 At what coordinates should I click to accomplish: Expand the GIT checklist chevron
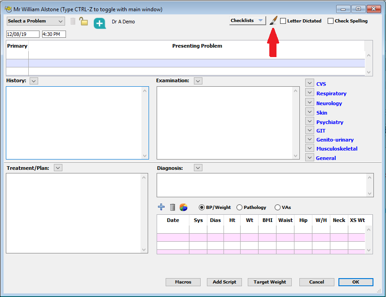tap(309, 129)
